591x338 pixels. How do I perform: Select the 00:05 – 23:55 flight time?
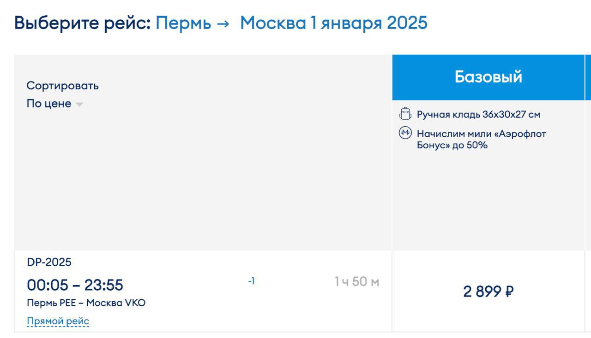coord(75,285)
